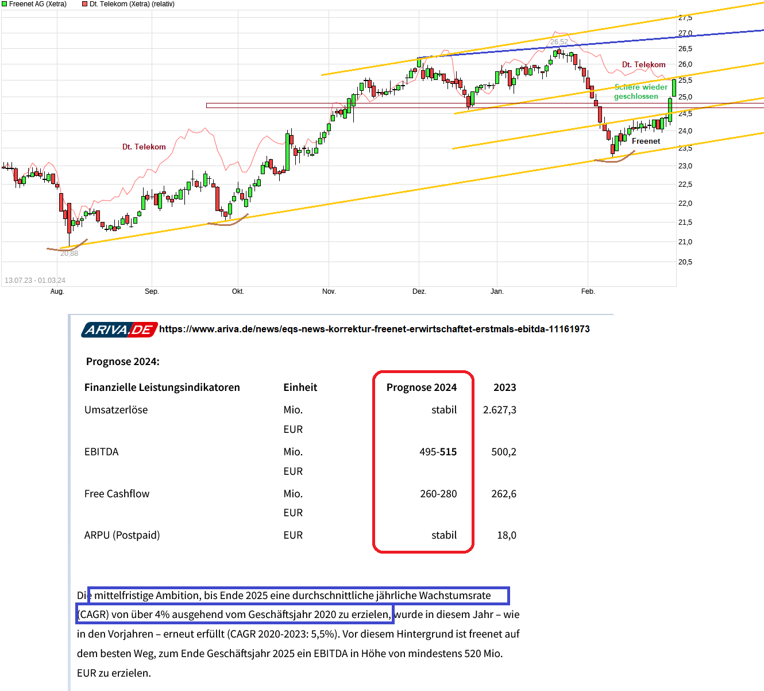This screenshot has width=764, height=691.
Task: Click 'Mio.' unit in the Free Cashflow row
Action: pos(293,494)
